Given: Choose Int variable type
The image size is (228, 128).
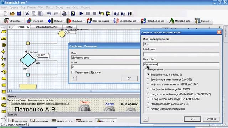Looking at the screenshot, I should point(148,84).
